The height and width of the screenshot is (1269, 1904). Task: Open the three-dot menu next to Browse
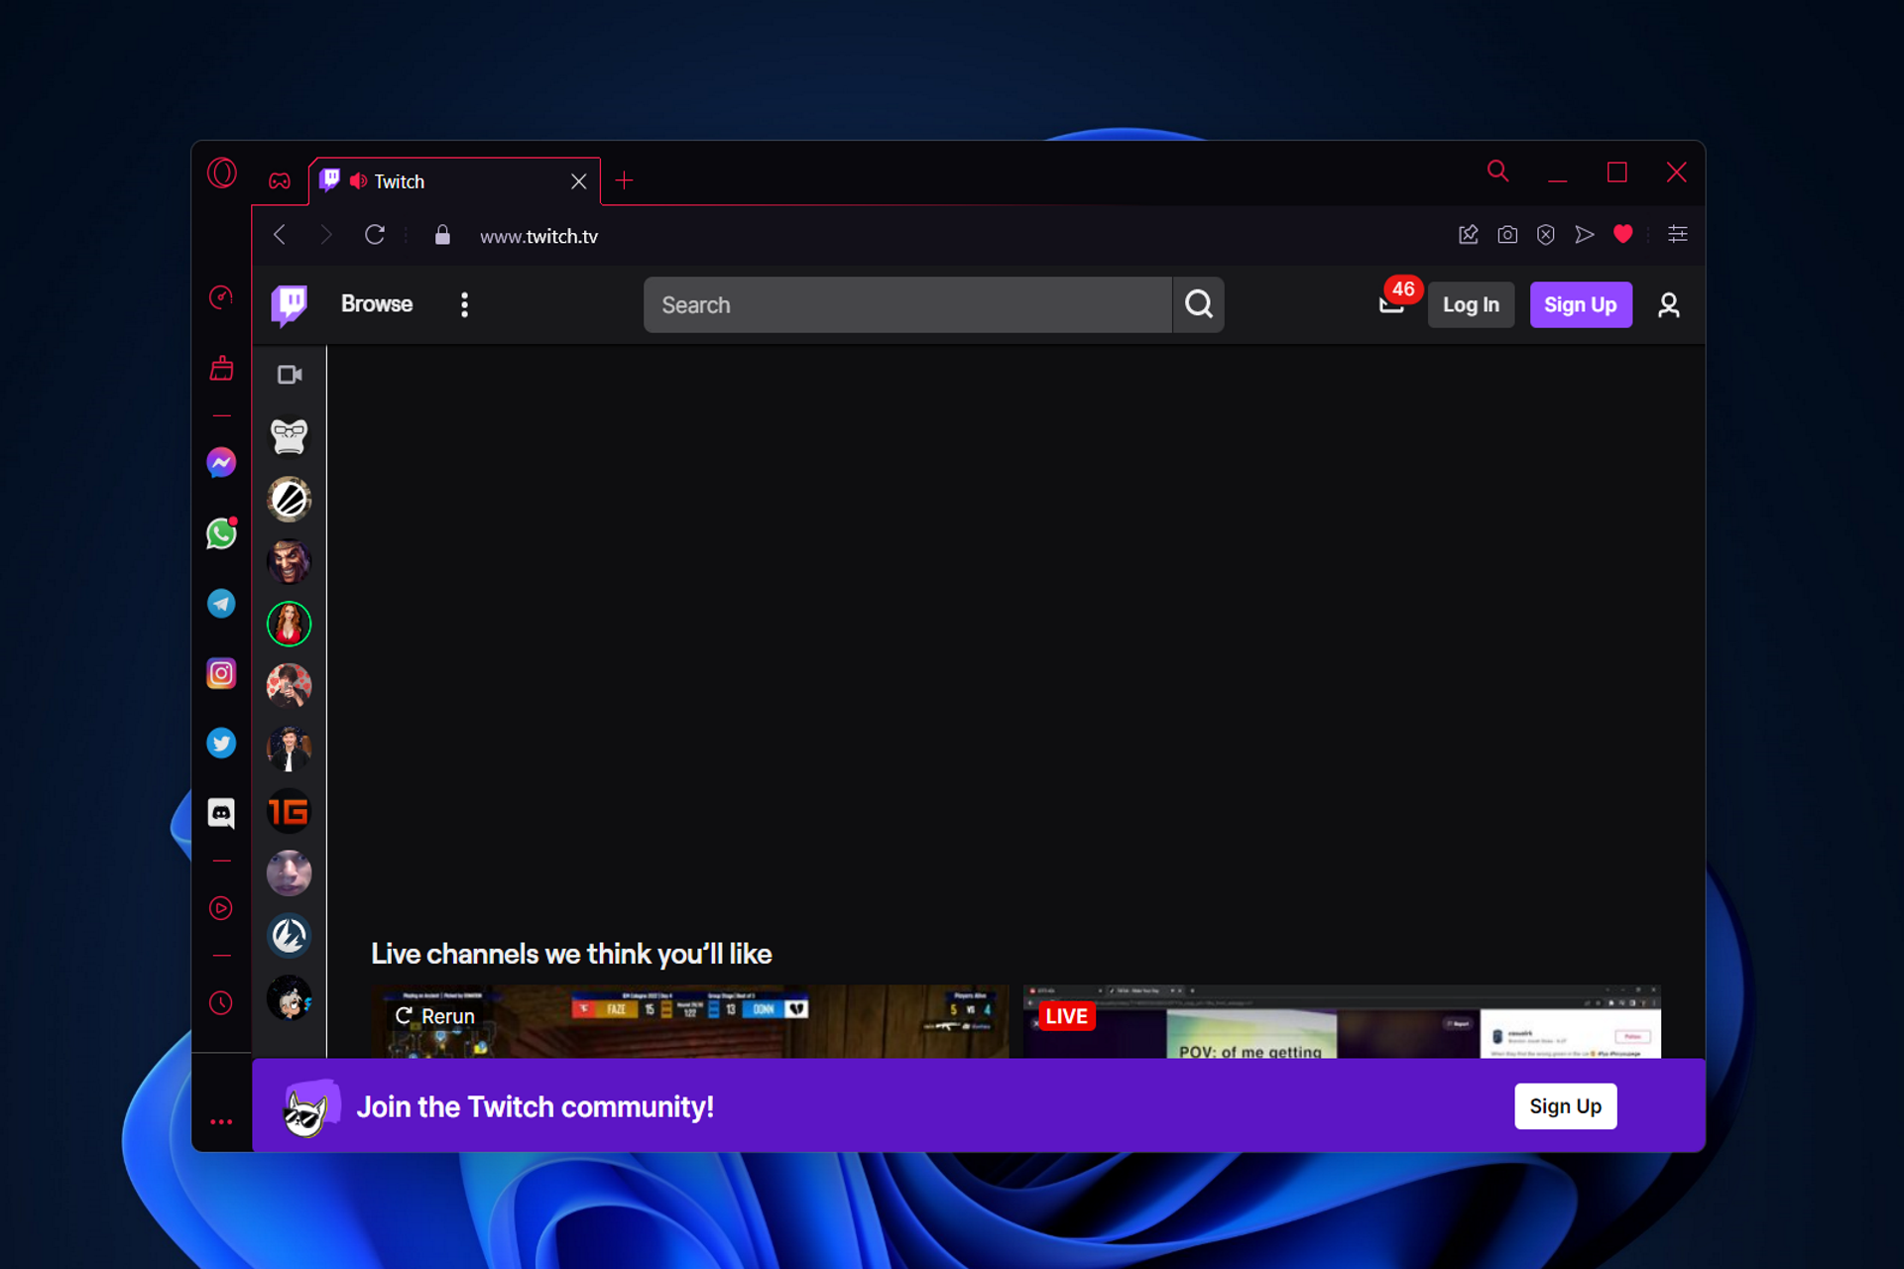[464, 304]
